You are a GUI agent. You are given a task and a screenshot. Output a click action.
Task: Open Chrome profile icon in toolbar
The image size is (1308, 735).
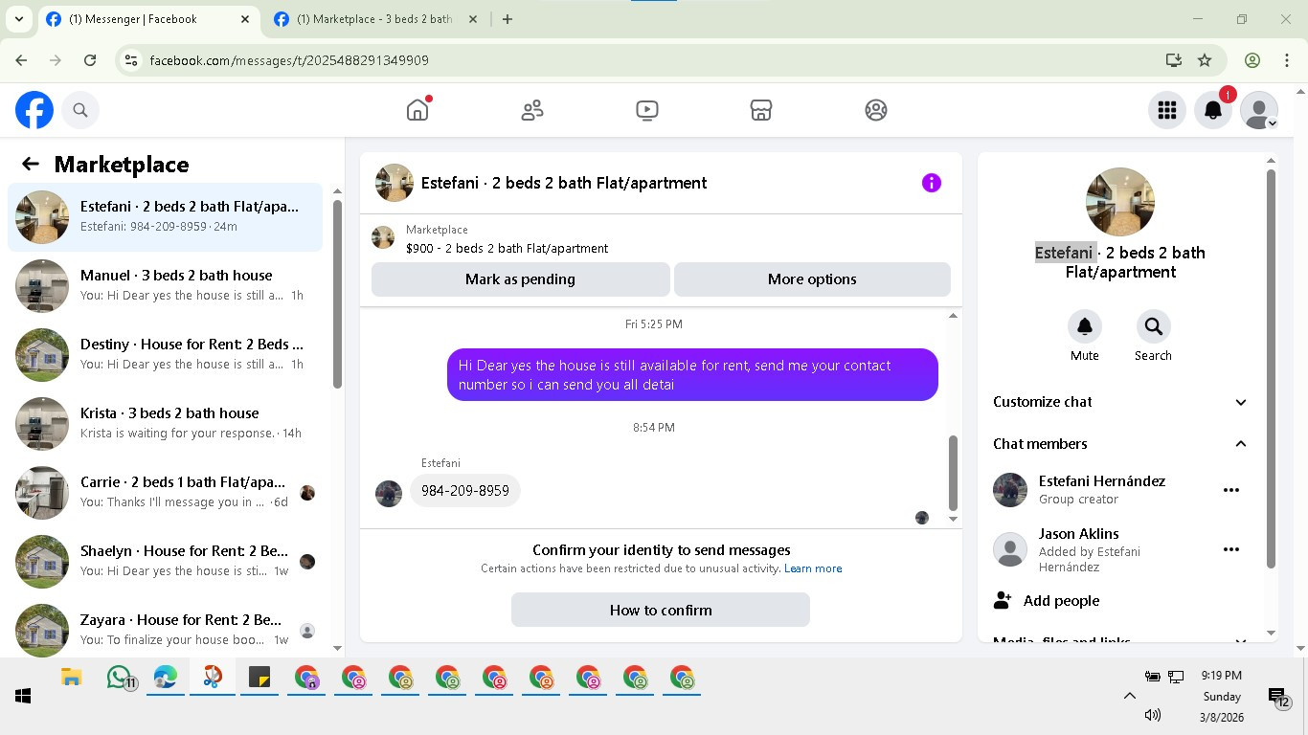point(1252,60)
